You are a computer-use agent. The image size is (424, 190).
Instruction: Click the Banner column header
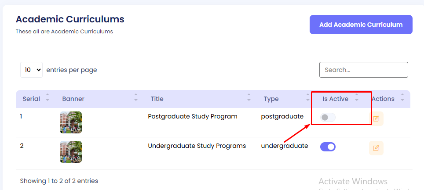73,99
